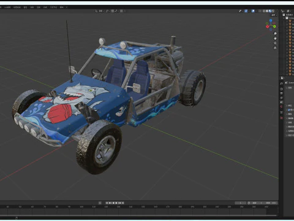Toggle auto keying record button

tap(100, 203)
